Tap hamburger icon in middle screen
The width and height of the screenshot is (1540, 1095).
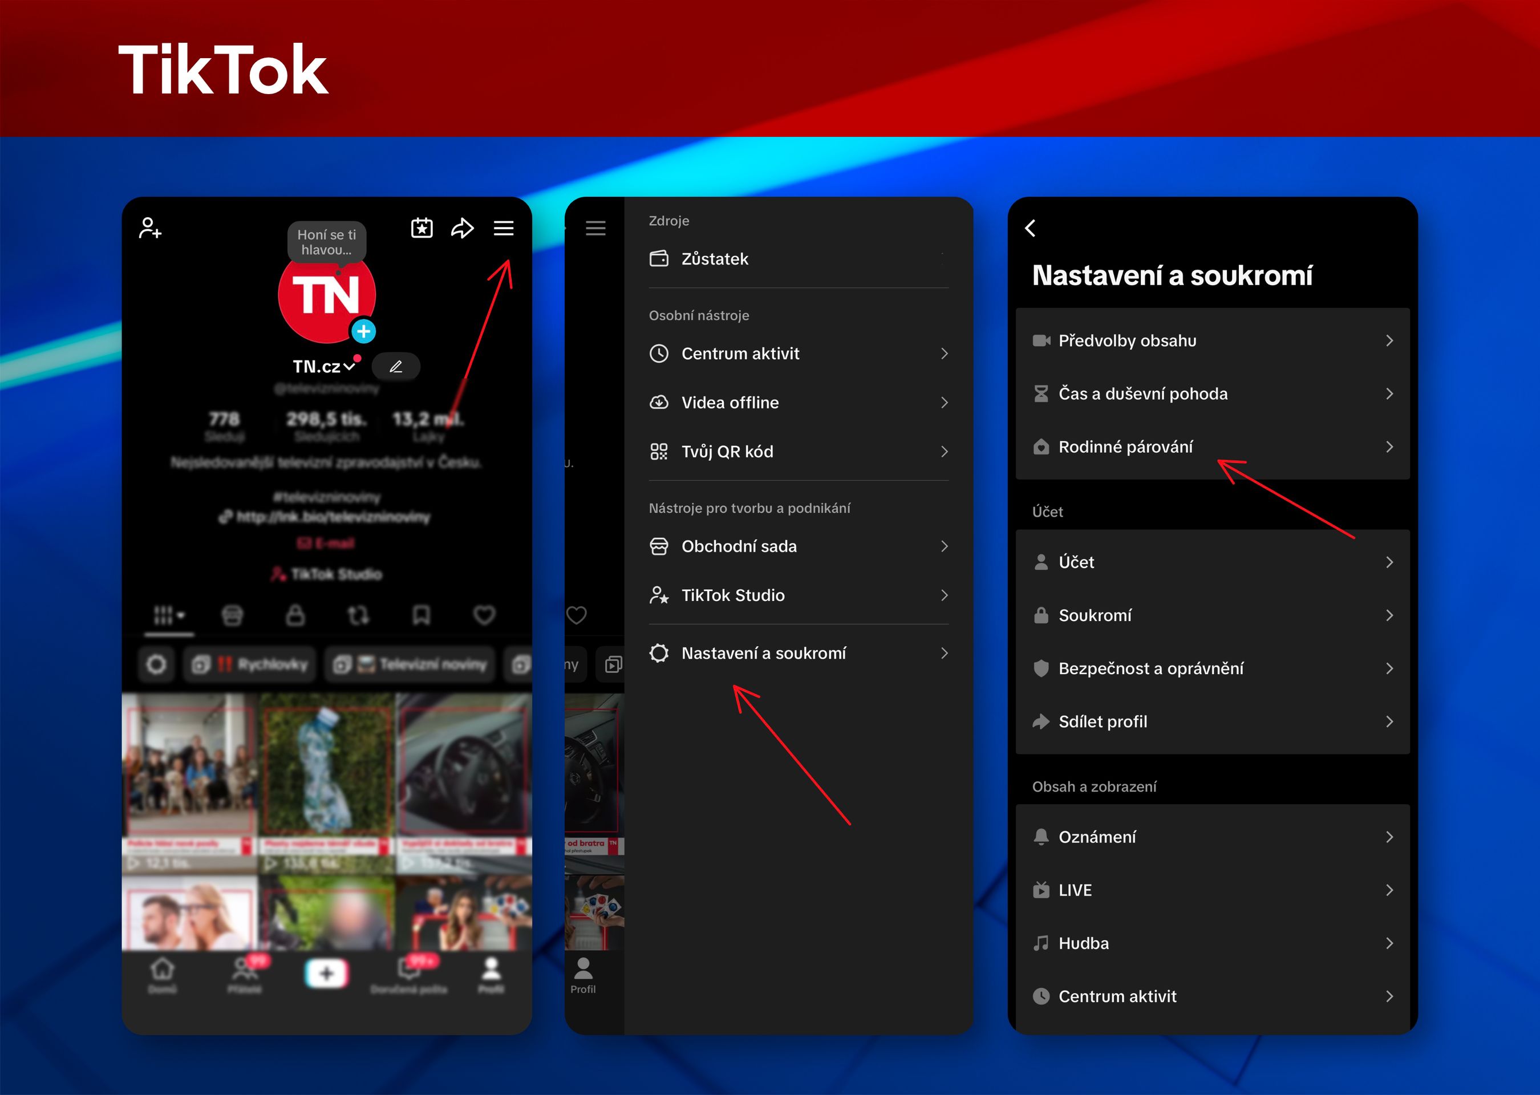[595, 228]
